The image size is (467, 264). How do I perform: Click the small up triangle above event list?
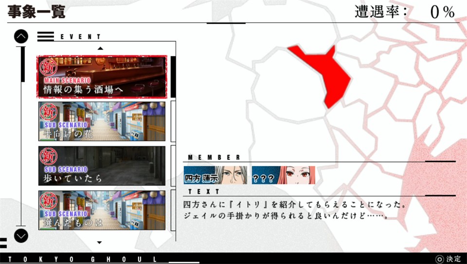100,48
